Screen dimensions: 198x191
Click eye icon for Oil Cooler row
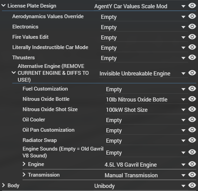click(x=192, y=119)
